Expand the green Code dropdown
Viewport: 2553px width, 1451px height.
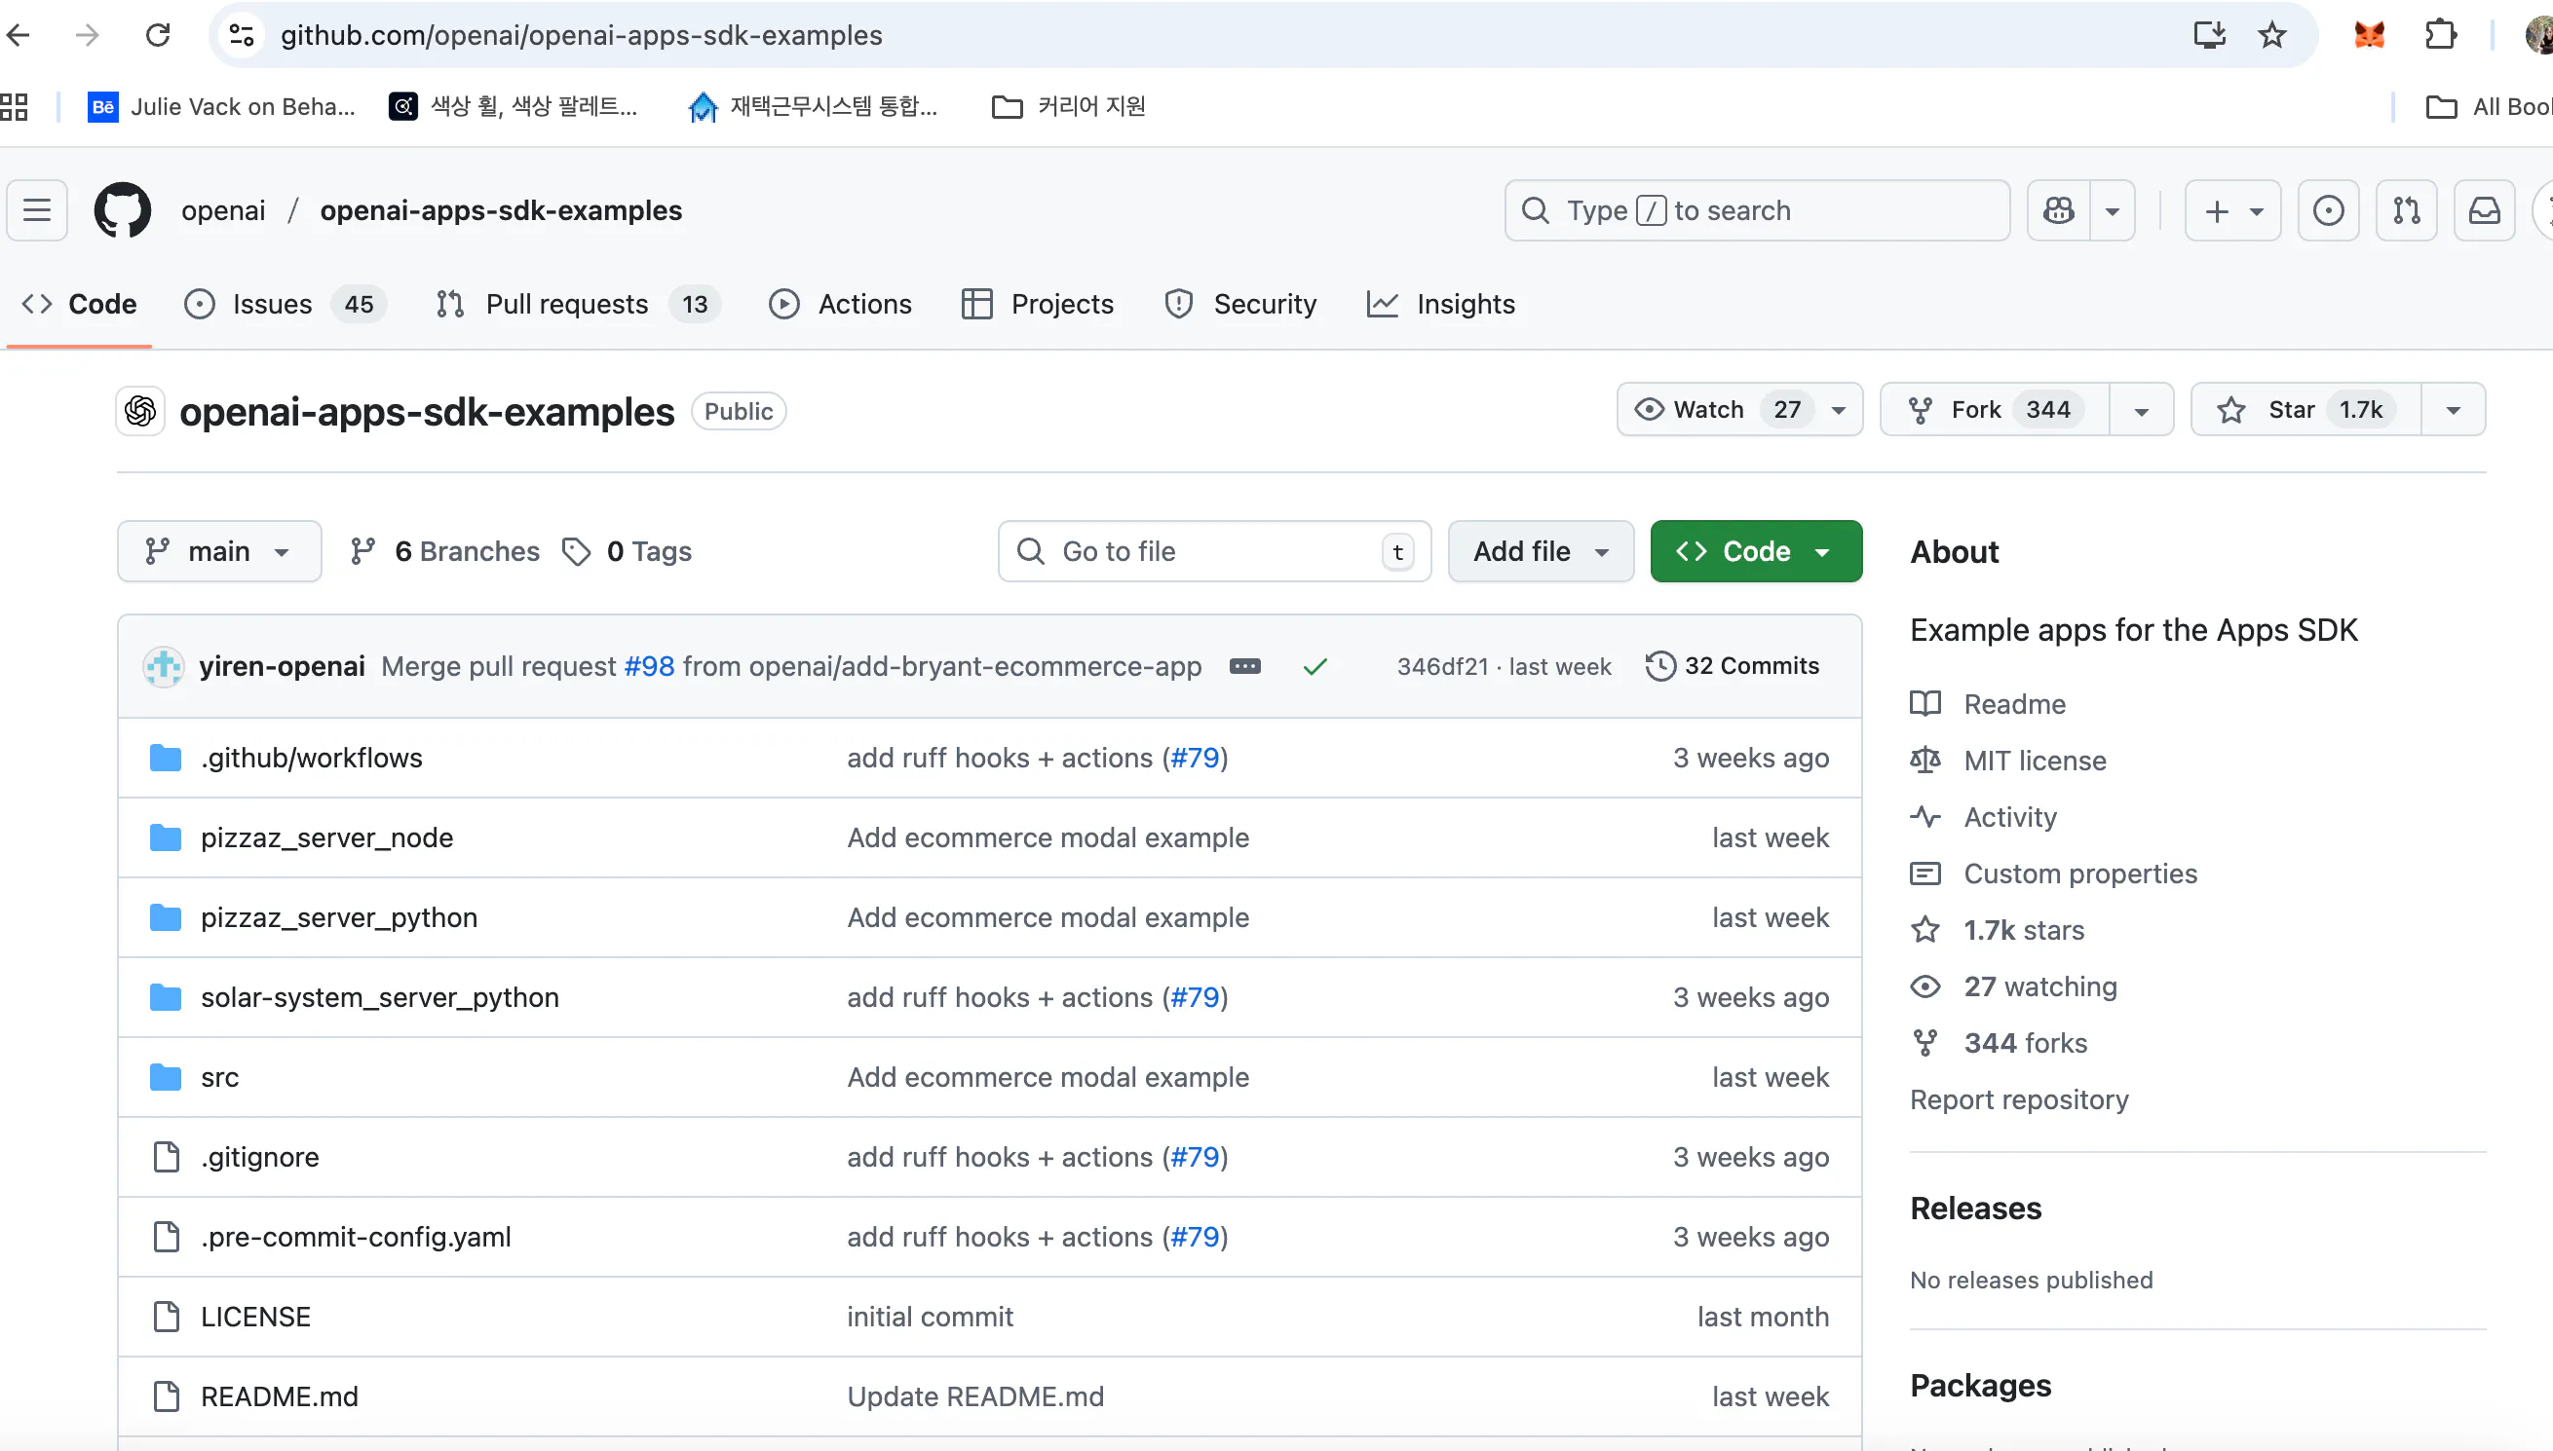pyautogui.click(x=1756, y=551)
